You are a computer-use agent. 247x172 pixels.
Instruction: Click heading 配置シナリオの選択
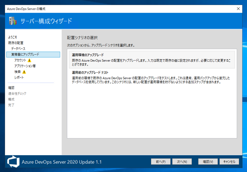(82, 37)
